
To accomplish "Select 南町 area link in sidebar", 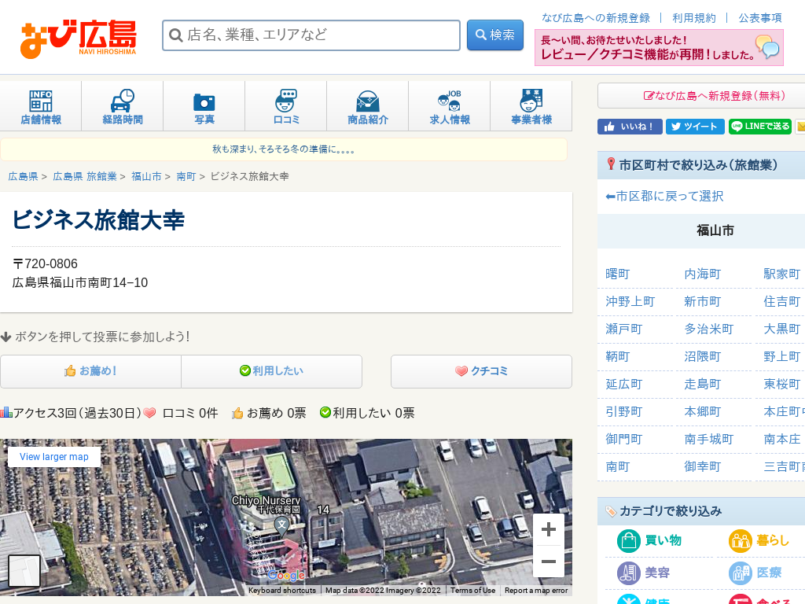I will (x=618, y=466).
